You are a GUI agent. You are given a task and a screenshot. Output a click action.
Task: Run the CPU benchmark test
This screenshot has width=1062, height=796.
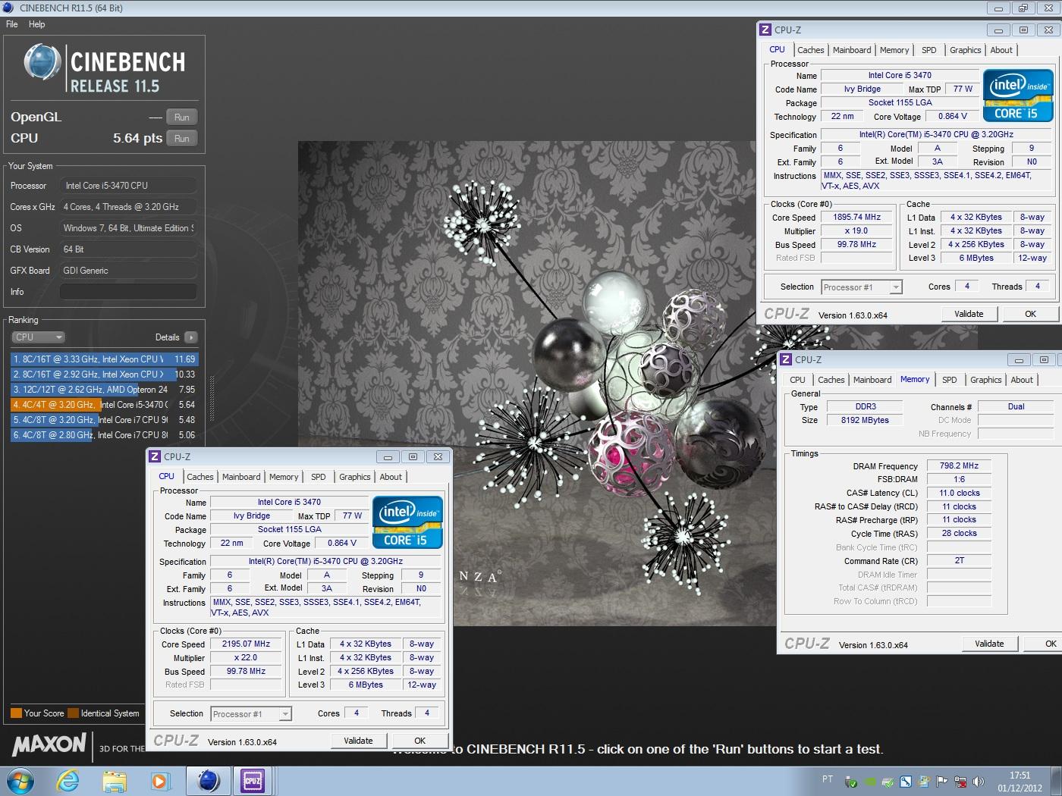click(x=182, y=138)
